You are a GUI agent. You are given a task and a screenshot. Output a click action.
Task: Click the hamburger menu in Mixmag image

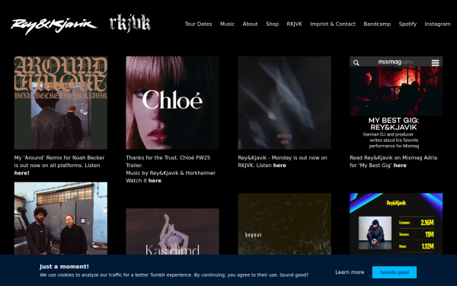tap(435, 63)
